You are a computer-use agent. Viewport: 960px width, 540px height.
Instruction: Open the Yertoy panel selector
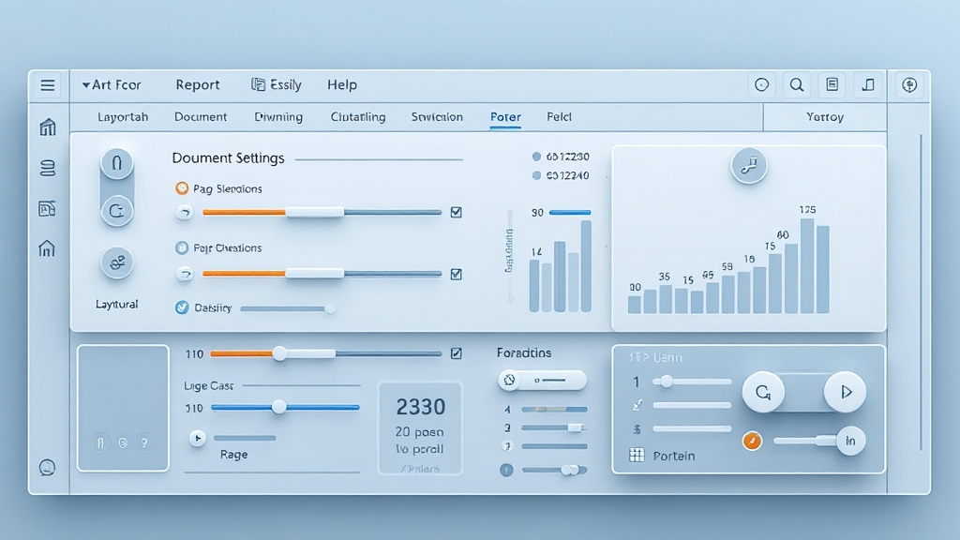click(824, 117)
